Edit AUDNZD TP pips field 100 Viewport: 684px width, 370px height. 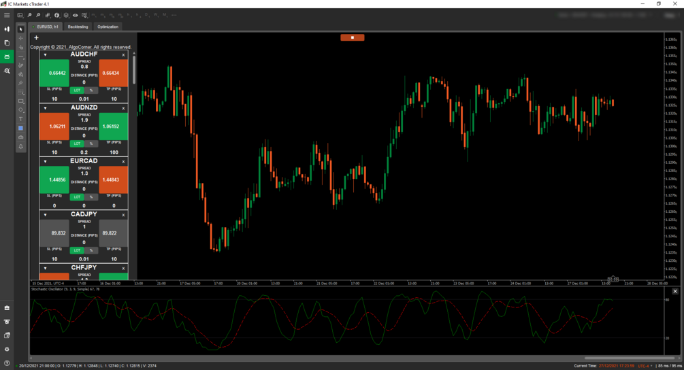click(x=114, y=152)
